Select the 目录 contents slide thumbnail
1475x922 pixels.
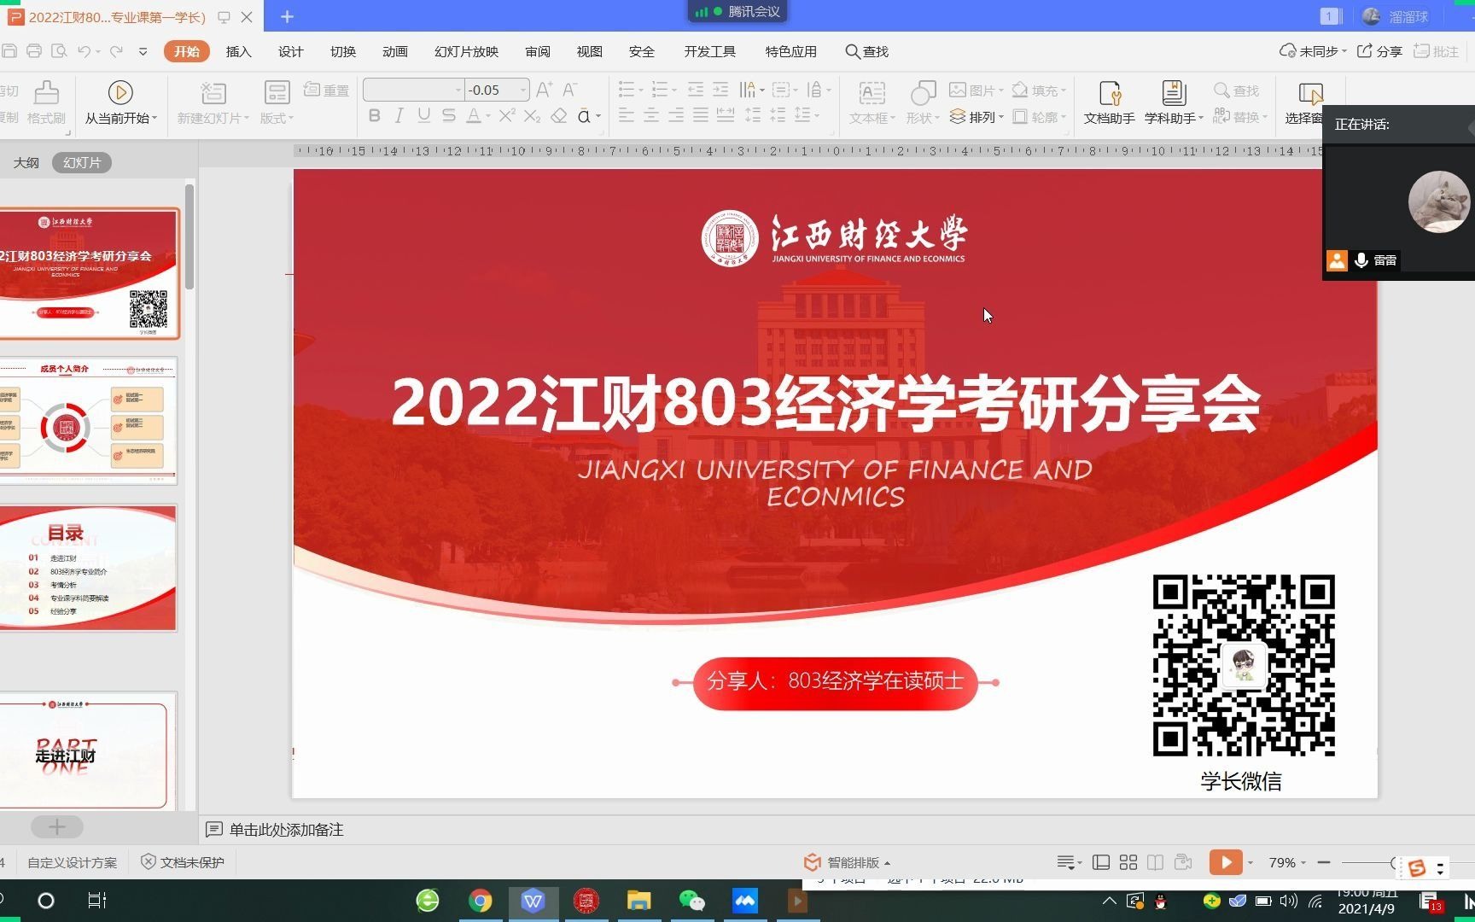pyautogui.click(x=88, y=569)
